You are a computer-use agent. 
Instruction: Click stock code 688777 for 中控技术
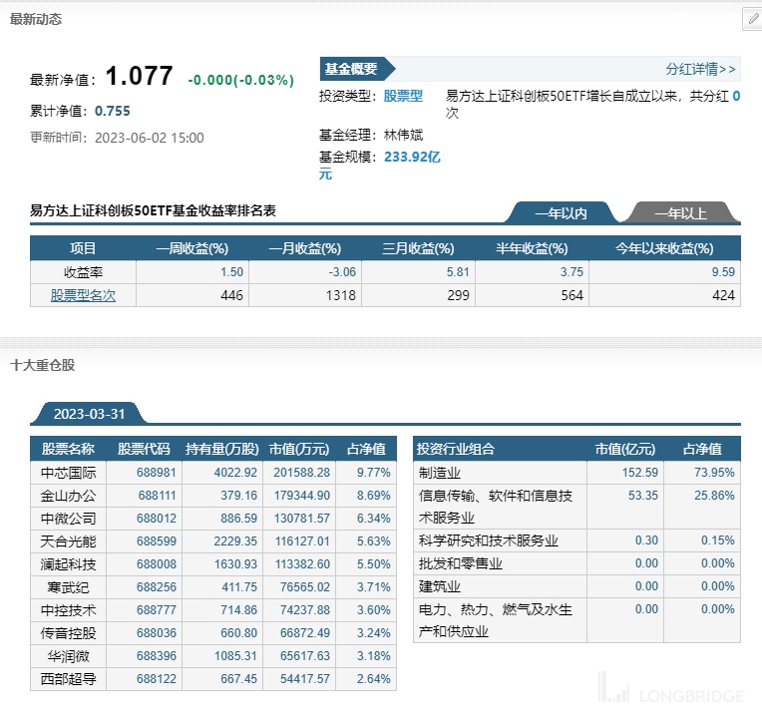[x=157, y=609]
